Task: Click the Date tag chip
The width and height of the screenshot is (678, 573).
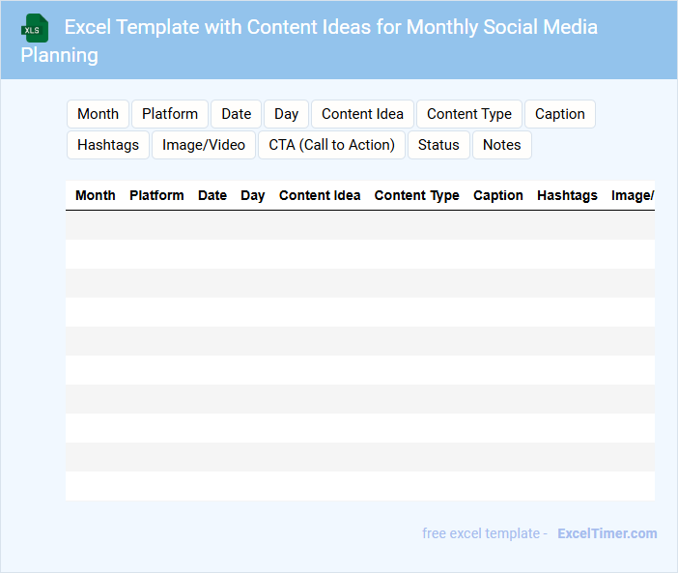Action: click(x=236, y=114)
